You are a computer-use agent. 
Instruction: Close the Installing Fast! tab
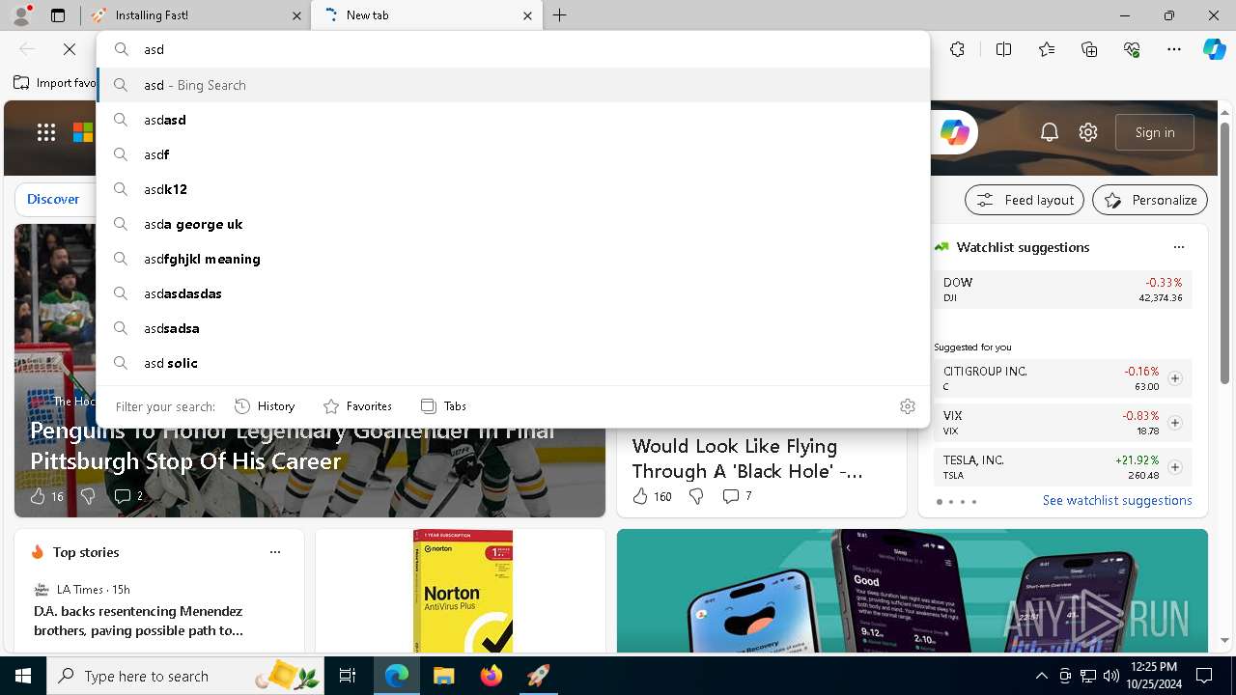pyautogui.click(x=296, y=15)
